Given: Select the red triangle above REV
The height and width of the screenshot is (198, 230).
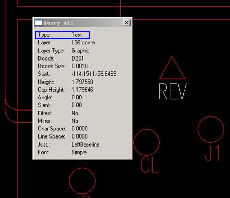Looking at the screenshot, I should [172, 68].
